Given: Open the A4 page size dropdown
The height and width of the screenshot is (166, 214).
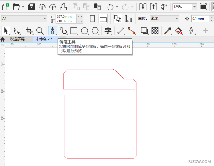Looking at the screenshot, I should pos(24,19).
